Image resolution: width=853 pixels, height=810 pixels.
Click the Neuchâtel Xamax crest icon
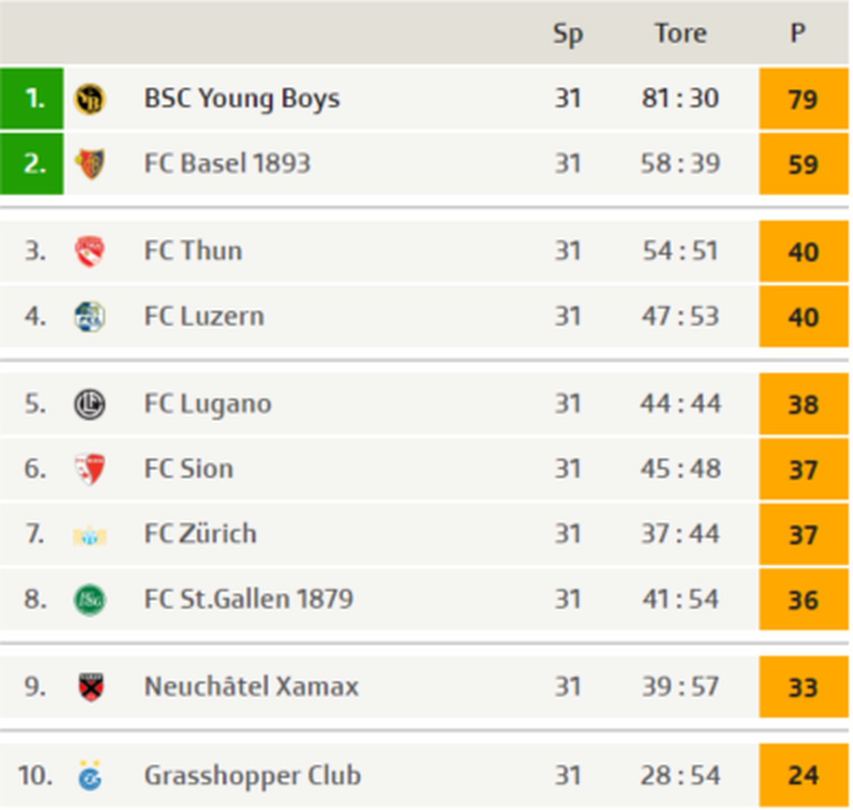click(91, 687)
